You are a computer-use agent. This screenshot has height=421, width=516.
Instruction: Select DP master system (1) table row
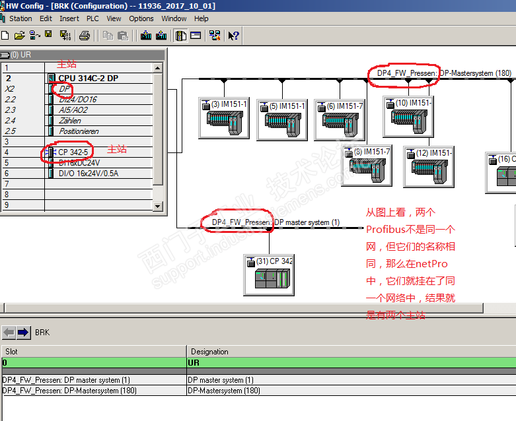pyautogui.click(x=259, y=380)
